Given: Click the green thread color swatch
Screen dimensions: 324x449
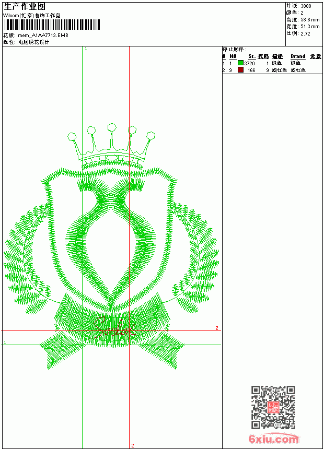Looking at the screenshot, I should (x=240, y=63).
